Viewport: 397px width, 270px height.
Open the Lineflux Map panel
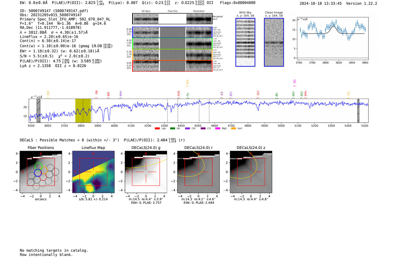(x=93, y=172)
